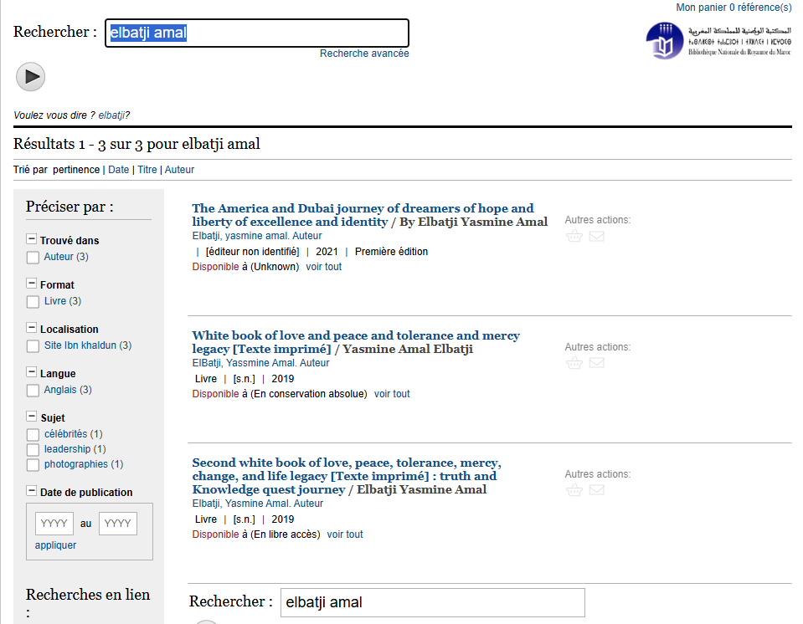803x624 pixels.
Task: Collapse the Date de publication section
Action: pos(32,491)
